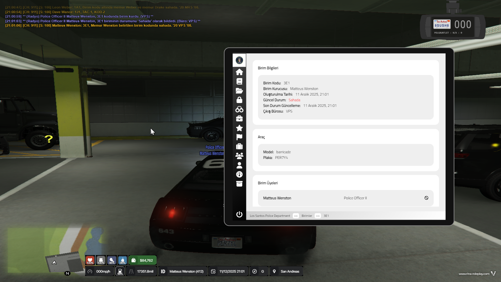Click the Son Durum Güncelleme date value
The width and height of the screenshot is (501, 282).
click(x=320, y=106)
